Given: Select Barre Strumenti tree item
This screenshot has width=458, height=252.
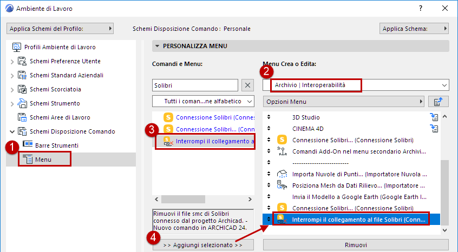Looking at the screenshot, I should (57, 145).
